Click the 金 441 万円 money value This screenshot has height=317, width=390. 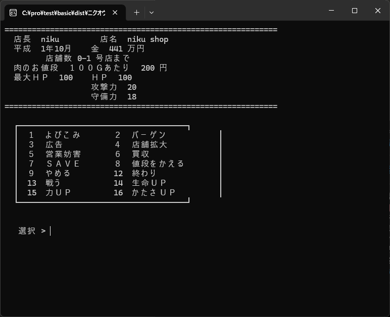point(118,48)
